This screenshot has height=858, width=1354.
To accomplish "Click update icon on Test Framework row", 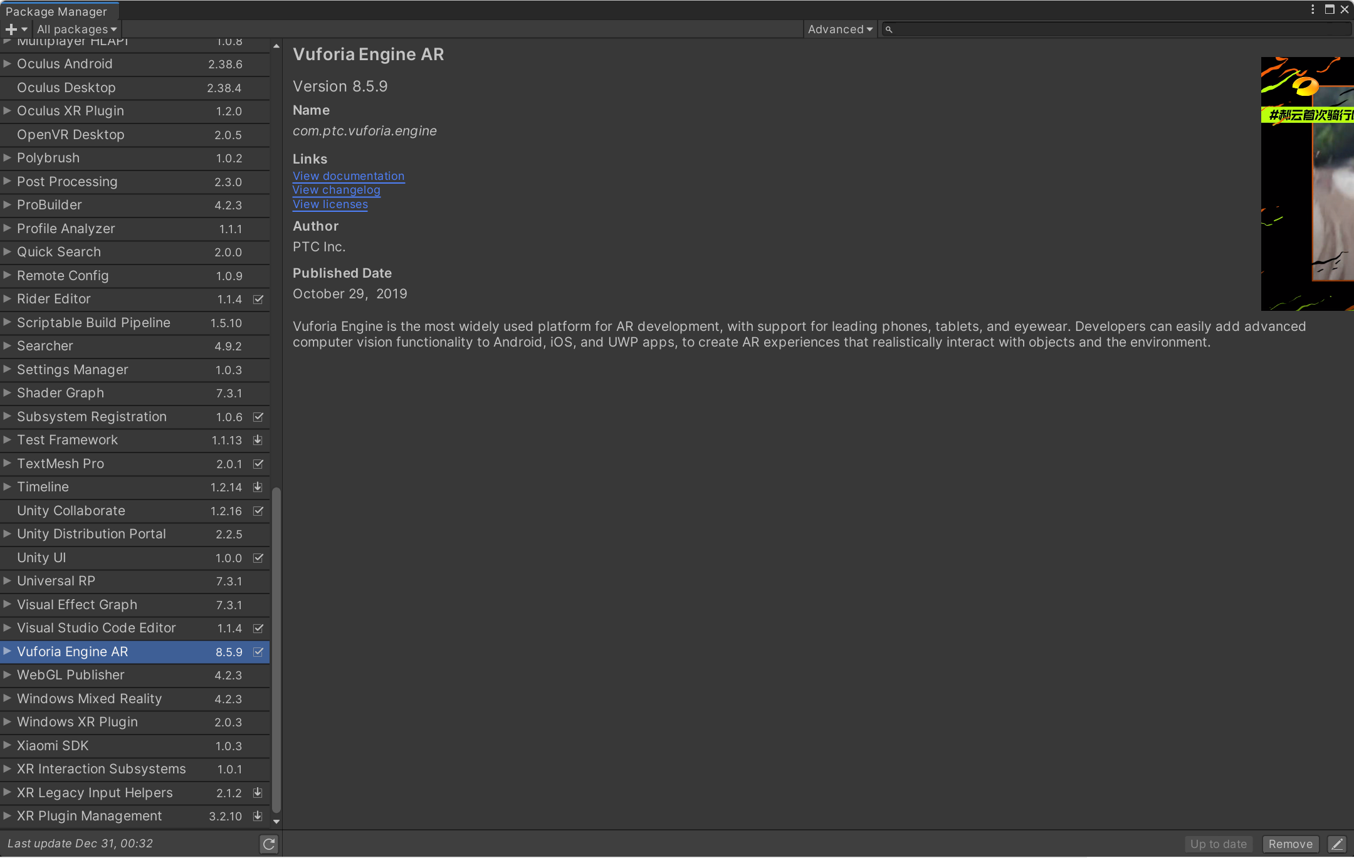I will 258,440.
